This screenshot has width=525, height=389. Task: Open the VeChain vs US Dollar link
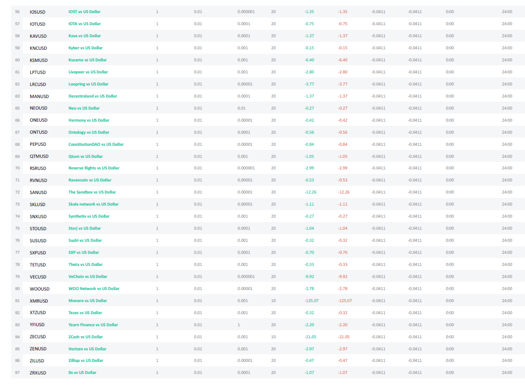pos(88,277)
